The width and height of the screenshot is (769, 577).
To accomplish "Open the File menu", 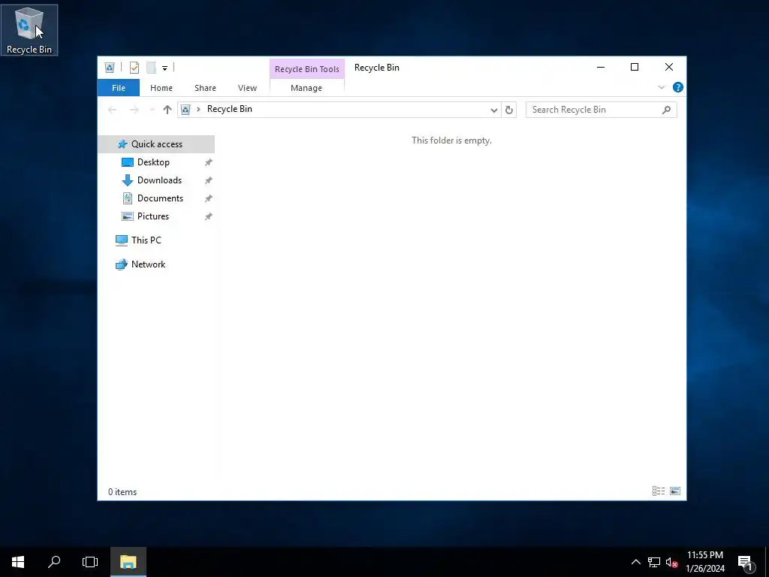I will (119, 88).
